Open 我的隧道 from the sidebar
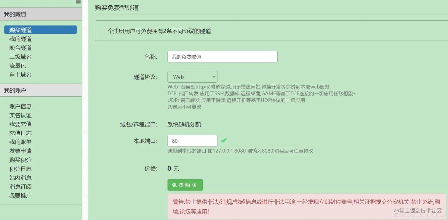This screenshot has width=448, height=220. (20, 39)
